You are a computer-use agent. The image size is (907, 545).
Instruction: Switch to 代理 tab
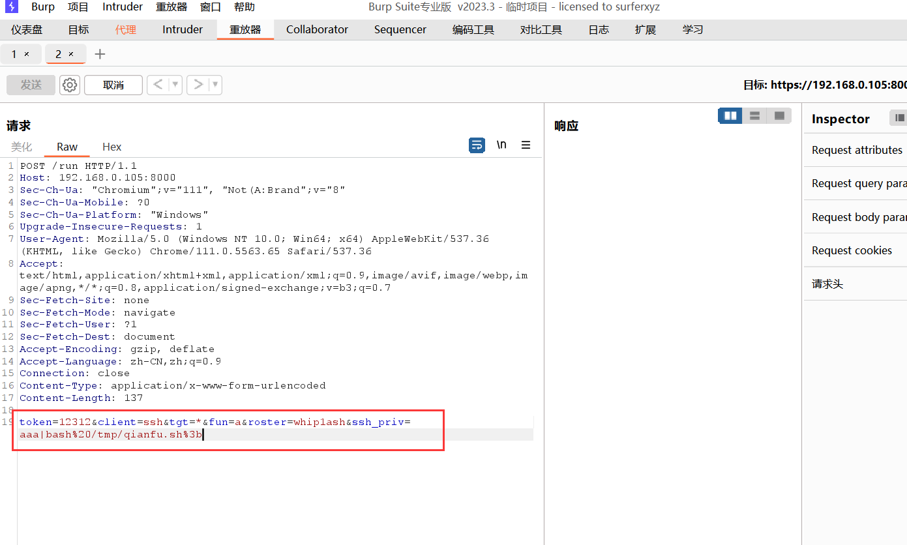[x=126, y=29]
